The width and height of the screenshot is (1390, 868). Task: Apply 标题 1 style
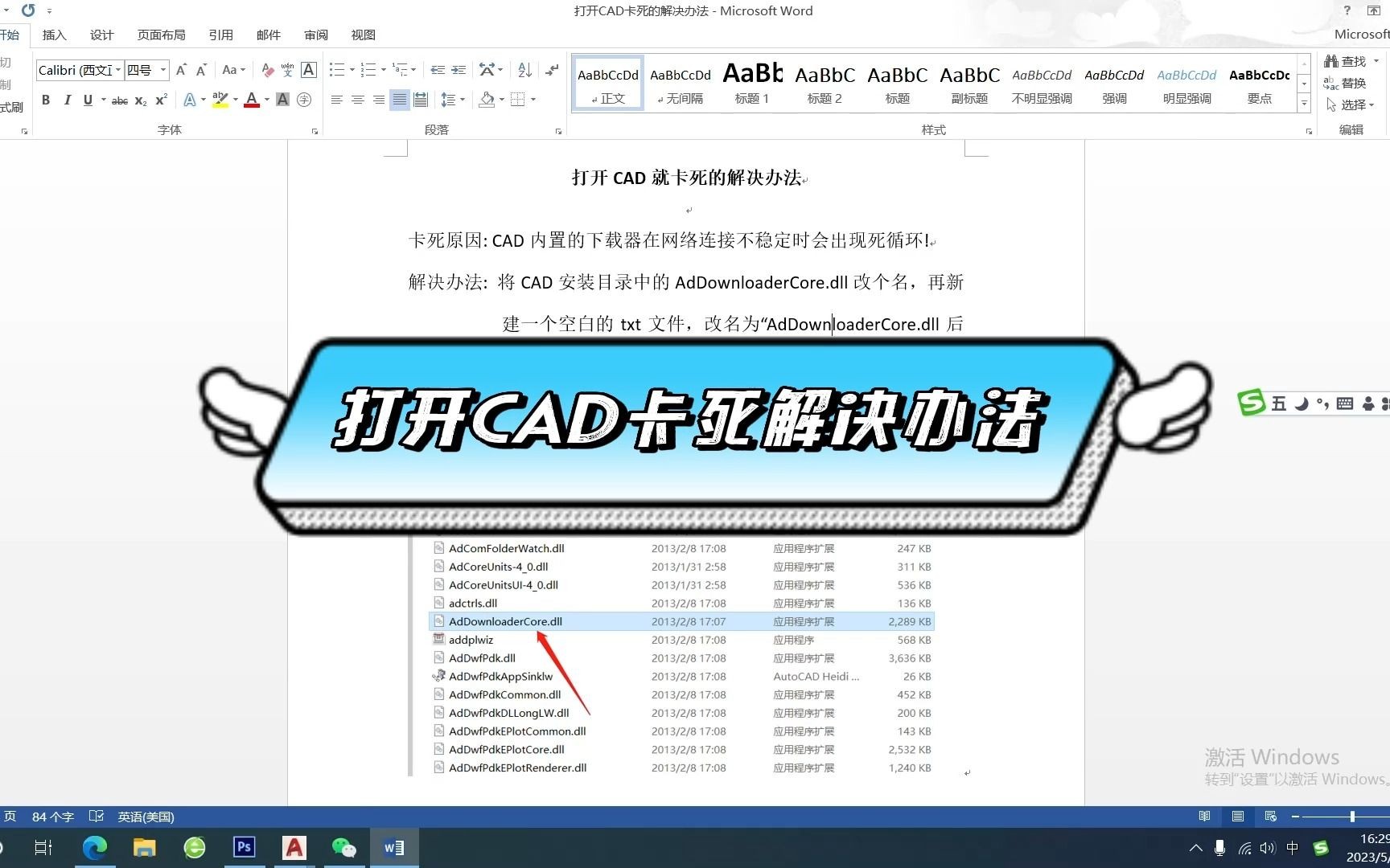(753, 83)
